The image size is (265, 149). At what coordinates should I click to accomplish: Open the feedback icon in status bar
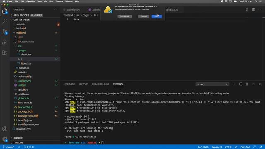click(x=255, y=147)
